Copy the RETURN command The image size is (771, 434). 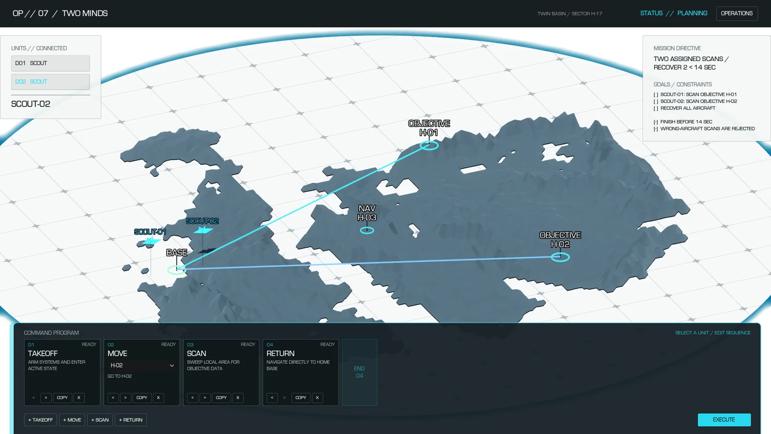pyautogui.click(x=301, y=398)
